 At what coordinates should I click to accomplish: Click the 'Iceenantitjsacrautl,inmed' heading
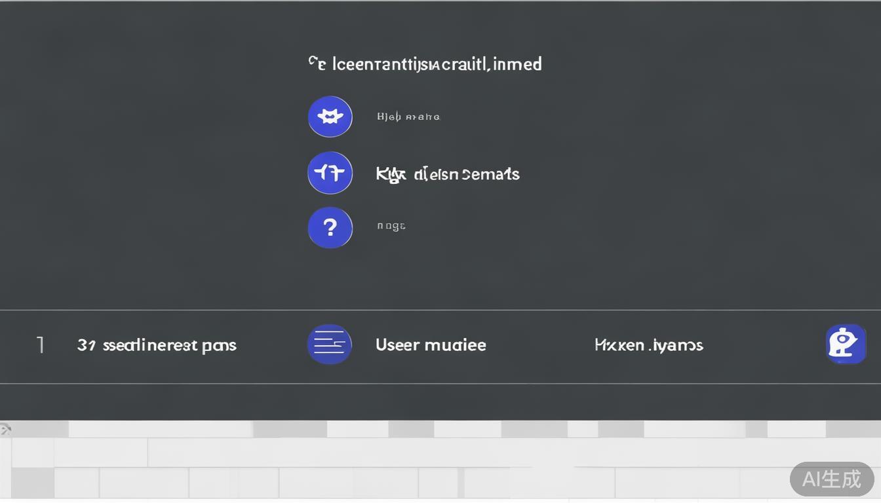[x=437, y=64]
